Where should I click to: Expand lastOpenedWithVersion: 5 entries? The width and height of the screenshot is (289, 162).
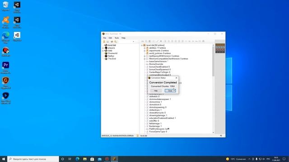144,56
